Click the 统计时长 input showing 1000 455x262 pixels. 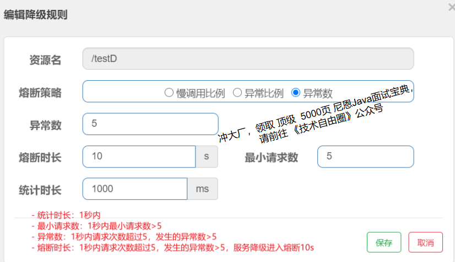(x=135, y=189)
